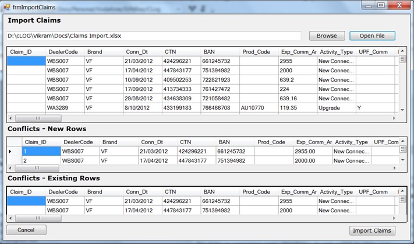The width and height of the screenshot is (414, 245).
Task: Select cell Y under UPF_Comm in top grid
Action: coord(375,108)
